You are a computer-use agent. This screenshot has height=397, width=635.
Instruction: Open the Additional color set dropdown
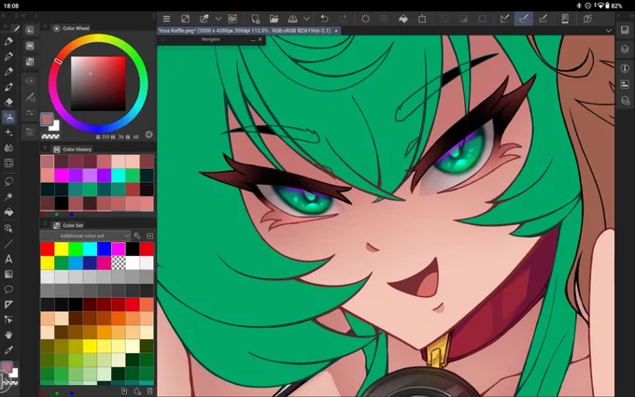(x=86, y=235)
